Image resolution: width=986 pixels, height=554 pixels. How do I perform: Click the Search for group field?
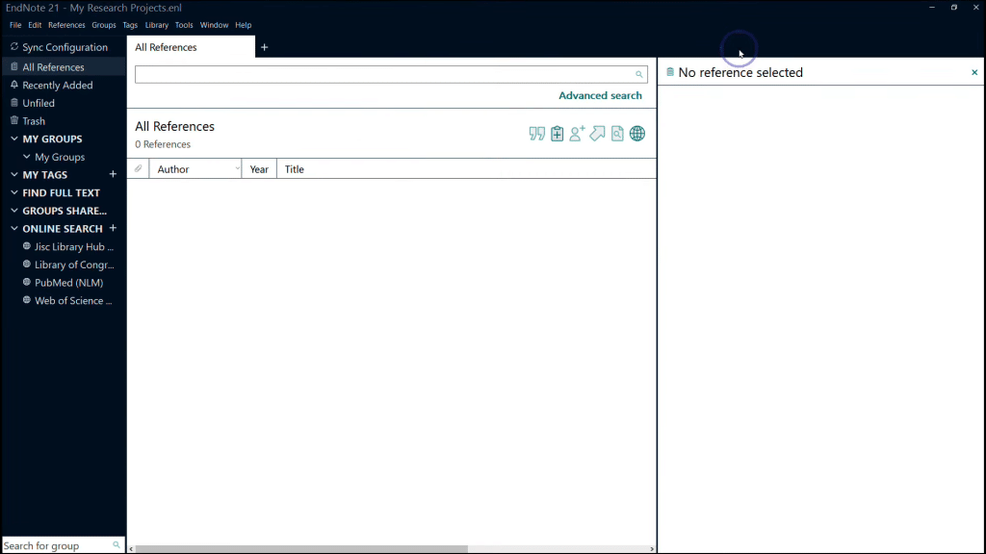click(x=63, y=545)
